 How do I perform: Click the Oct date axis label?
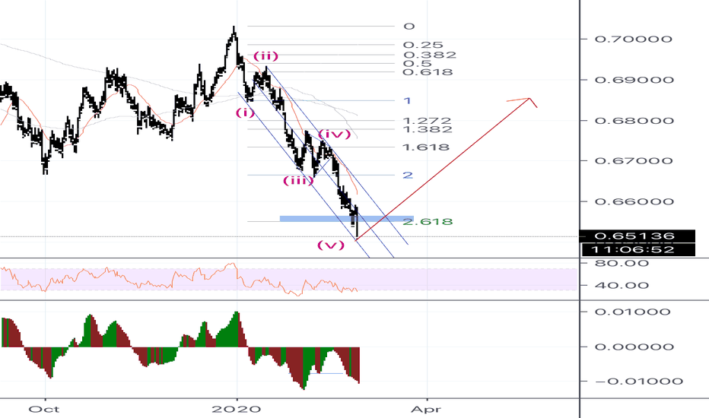click(44, 410)
